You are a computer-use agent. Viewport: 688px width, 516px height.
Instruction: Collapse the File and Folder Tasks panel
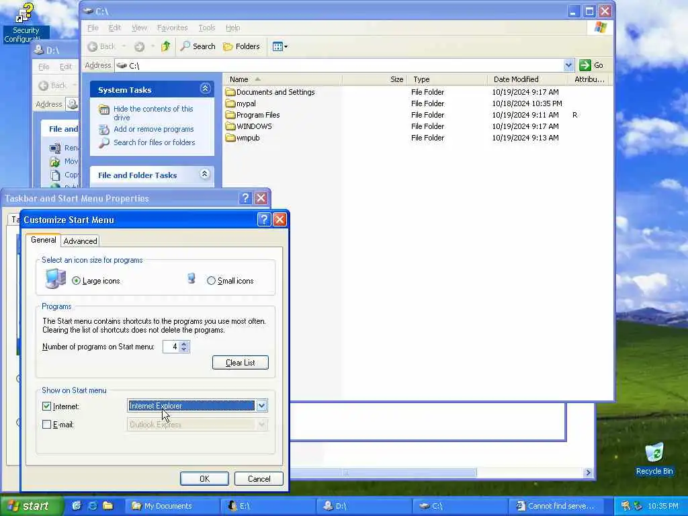(204, 174)
